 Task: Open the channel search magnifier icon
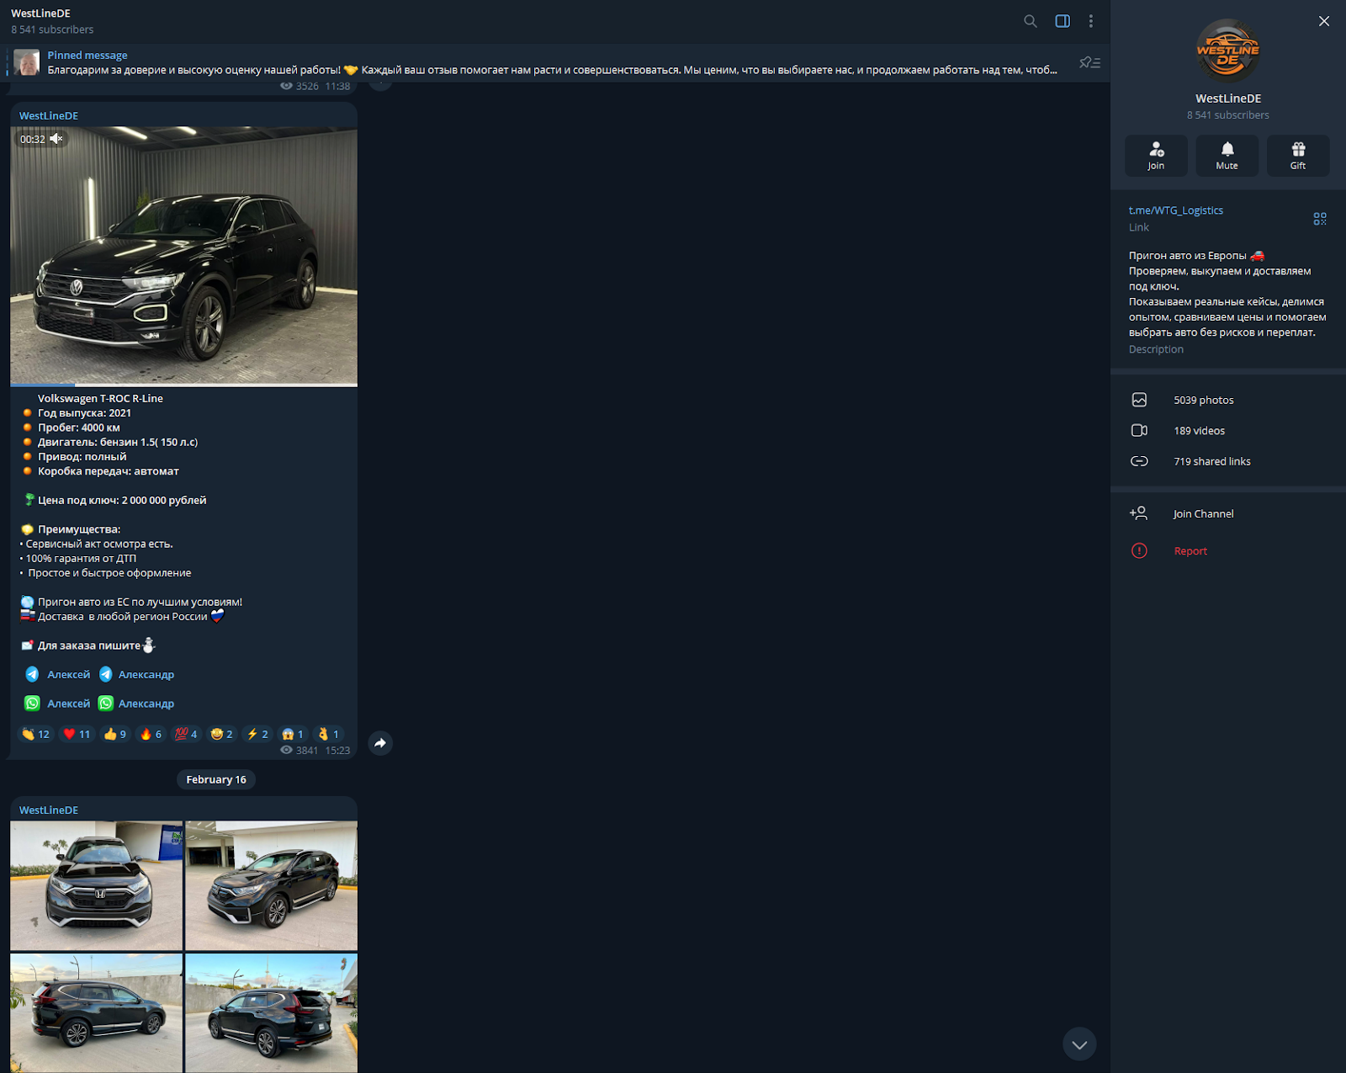(1030, 21)
